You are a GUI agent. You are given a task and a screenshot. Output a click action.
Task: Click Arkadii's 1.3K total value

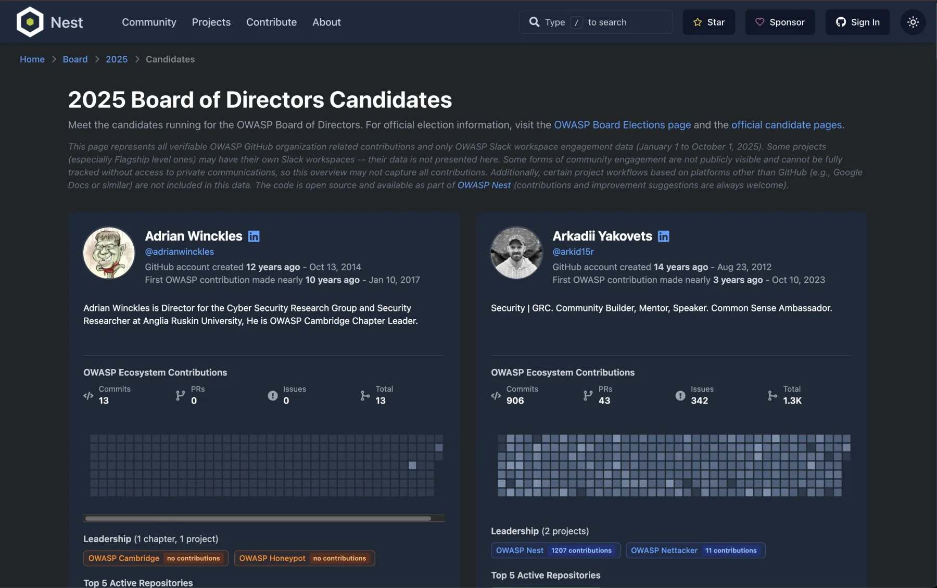pos(792,401)
